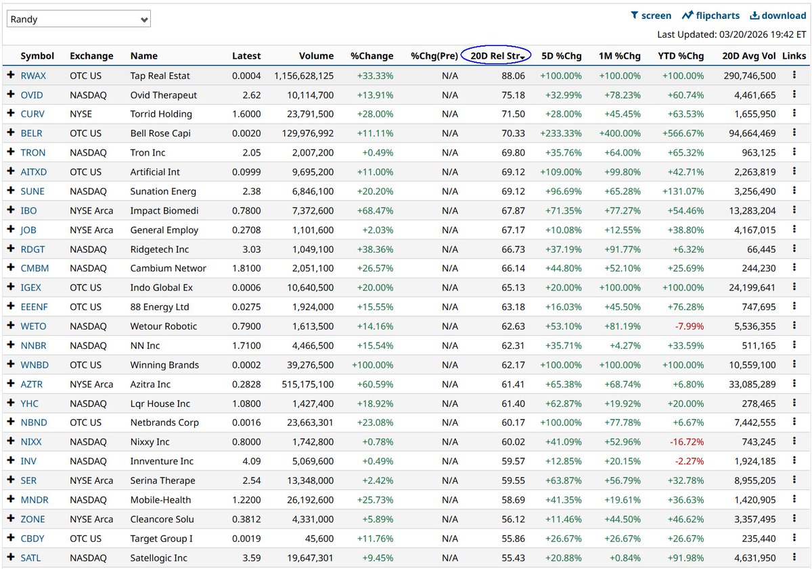The image size is (812, 569).
Task: Open the AITXD symbol link
Action: tap(34, 172)
